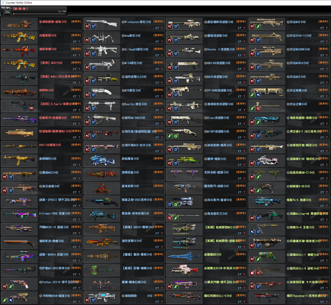This screenshot has width=331, height=305.
Task: Select the 尤利乌斯-超能 dual guns thumbnail
Action: (184, 175)
